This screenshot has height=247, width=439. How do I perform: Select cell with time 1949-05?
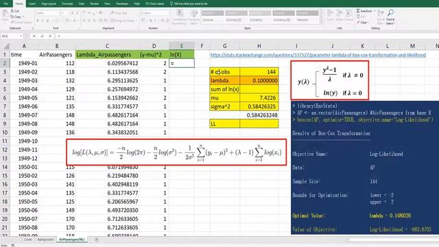click(24, 97)
